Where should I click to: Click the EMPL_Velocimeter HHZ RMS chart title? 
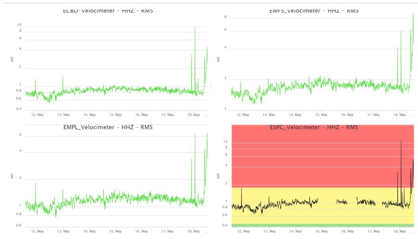(108, 127)
